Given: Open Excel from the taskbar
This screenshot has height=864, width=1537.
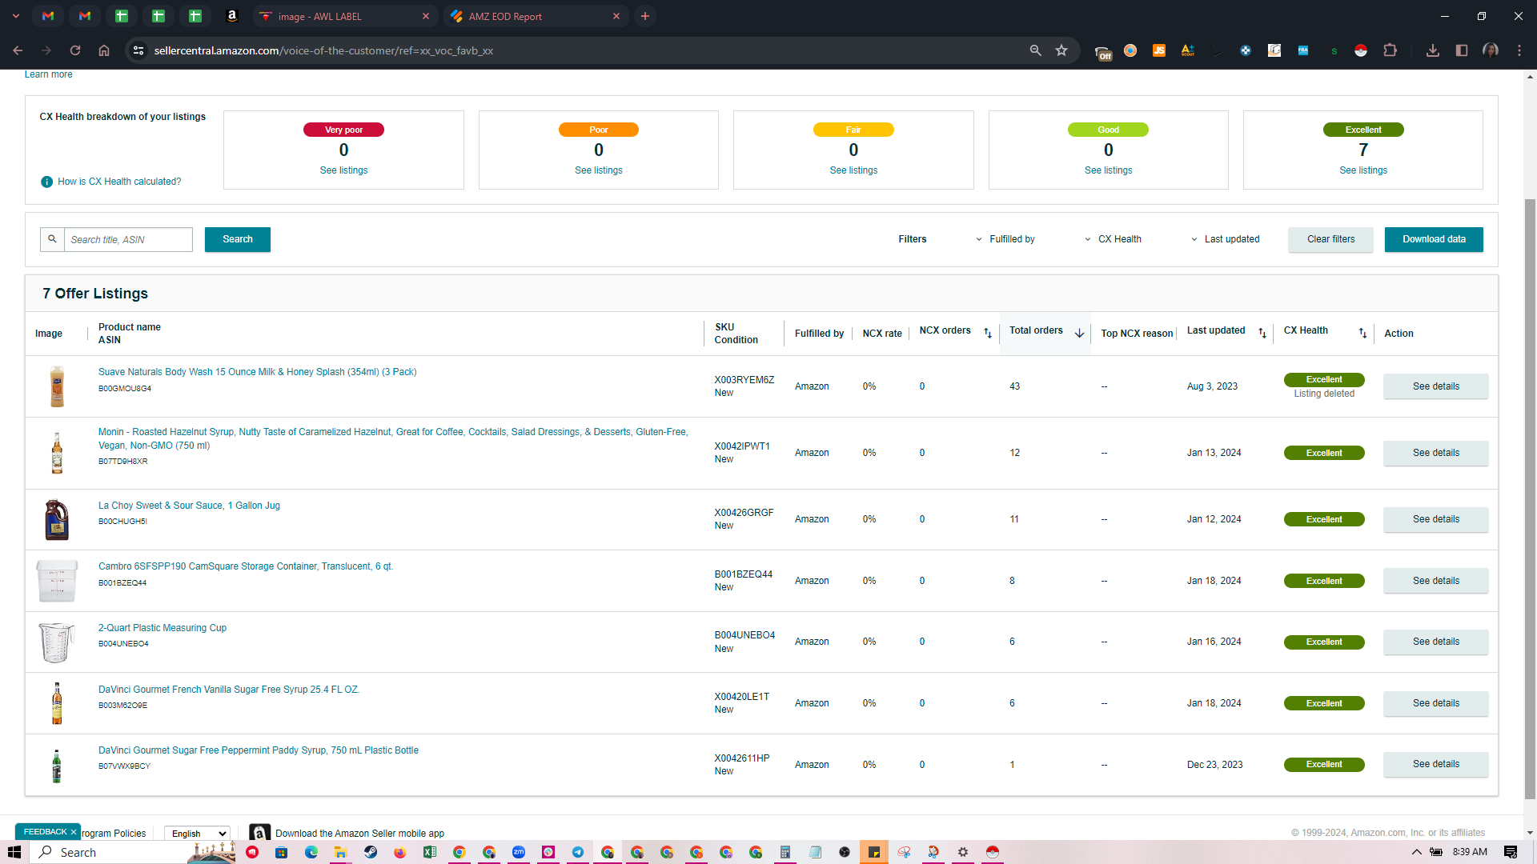Looking at the screenshot, I should pos(430,852).
